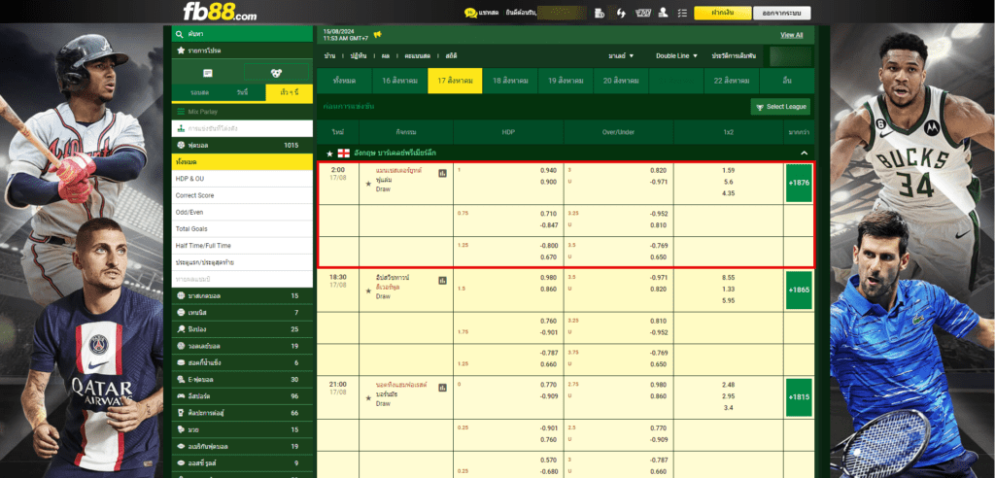Click the search field in sidebar
Image resolution: width=995 pixels, height=478 pixels.
(242, 34)
